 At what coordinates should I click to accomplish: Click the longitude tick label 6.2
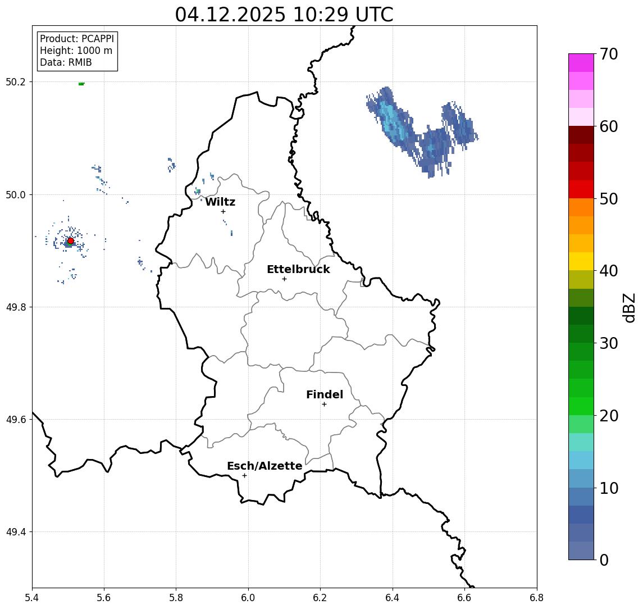point(320,598)
